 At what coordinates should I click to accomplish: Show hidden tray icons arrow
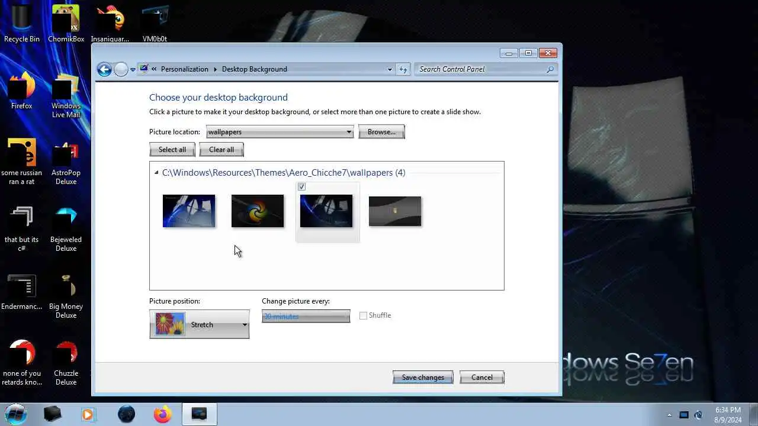coord(670,415)
